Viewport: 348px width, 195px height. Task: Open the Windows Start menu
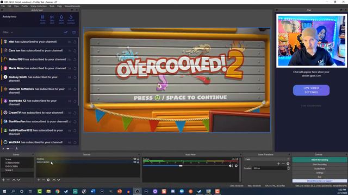pos(4,191)
